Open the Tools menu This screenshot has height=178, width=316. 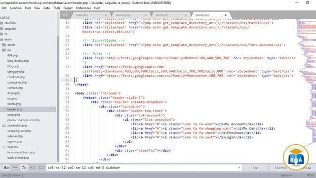click(57, 8)
